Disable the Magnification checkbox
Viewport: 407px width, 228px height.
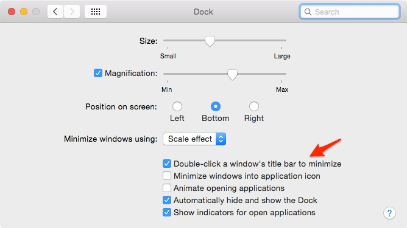[98, 73]
